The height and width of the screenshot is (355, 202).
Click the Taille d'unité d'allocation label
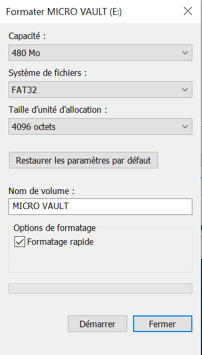(x=58, y=110)
